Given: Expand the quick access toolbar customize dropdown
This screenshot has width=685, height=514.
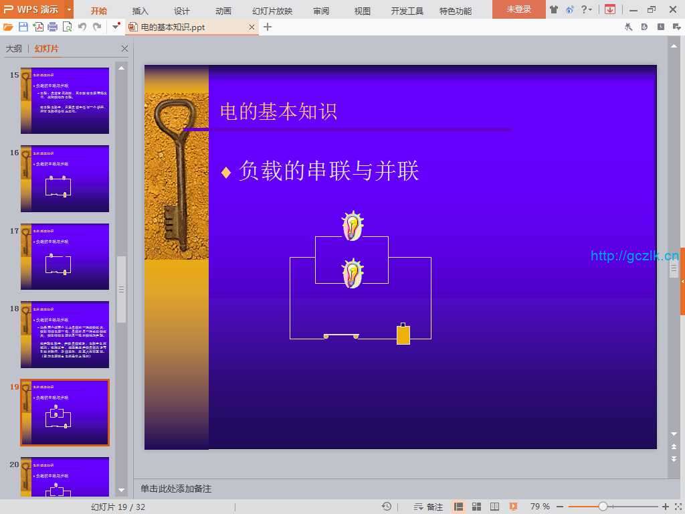Looking at the screenshot, I should point(116,27).
